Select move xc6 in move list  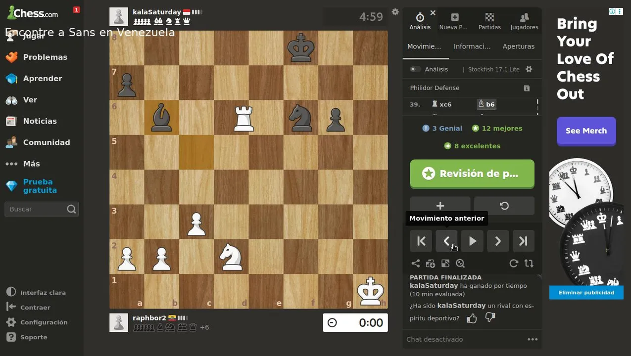(x=441, y=104)
